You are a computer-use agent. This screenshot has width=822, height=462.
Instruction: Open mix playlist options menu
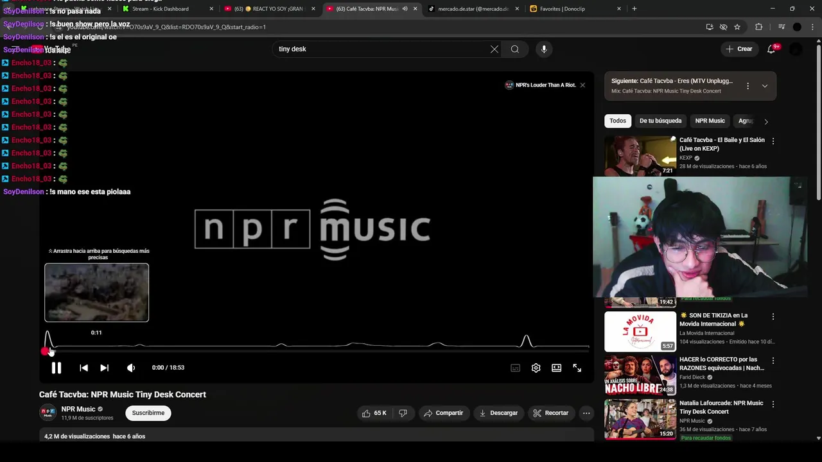[x=748, y=86]
